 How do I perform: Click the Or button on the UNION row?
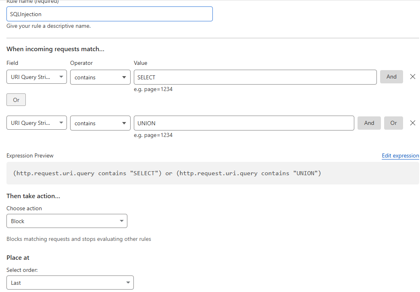[x=393, y=123]
